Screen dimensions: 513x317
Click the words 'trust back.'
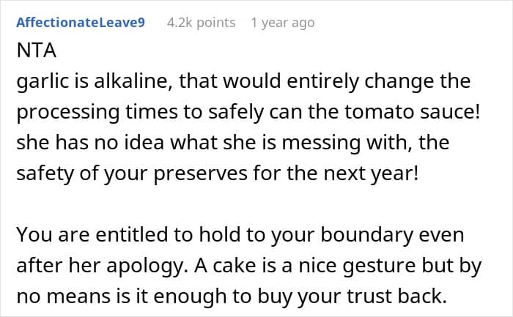[x=397, y=296]
